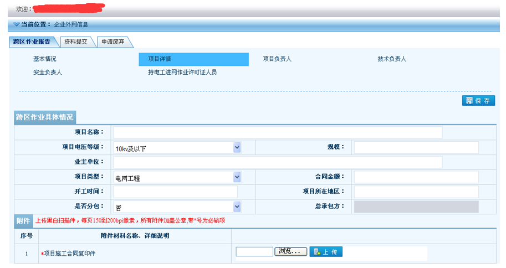The height and width of the screenshot is (268, 506).
Task: Click the red upload instructions text
Action: (x=130, y=220)
